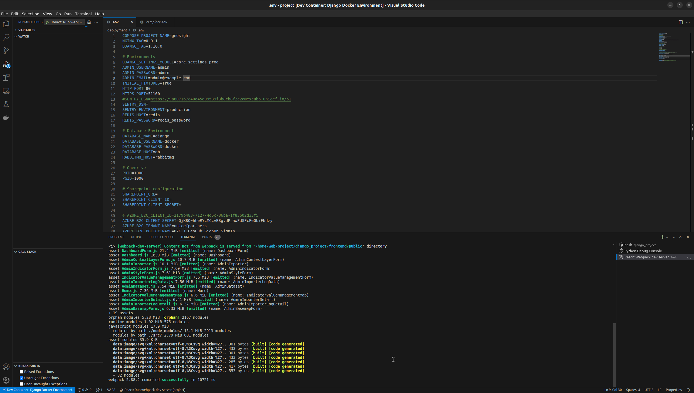This screenshot has width=694, height=393.
Task: Follow the Sentry DSN URL link
Action: 221,99
